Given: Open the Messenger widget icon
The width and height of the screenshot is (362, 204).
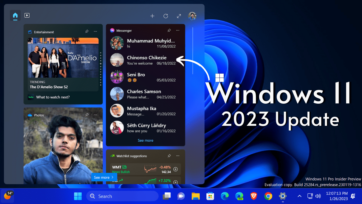Looking at the screenshot, I should (x=113, y=30).
